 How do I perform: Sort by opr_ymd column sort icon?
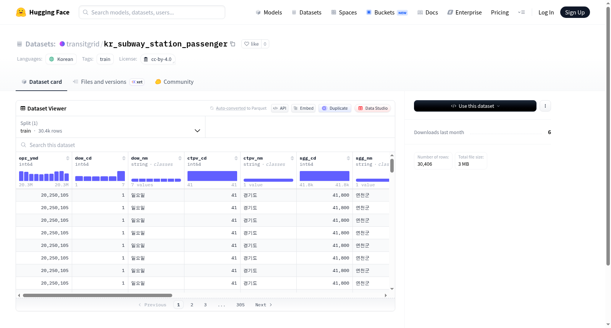coord(68,158)
